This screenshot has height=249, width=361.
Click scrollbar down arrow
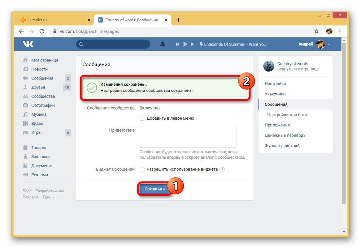(344, 232)
